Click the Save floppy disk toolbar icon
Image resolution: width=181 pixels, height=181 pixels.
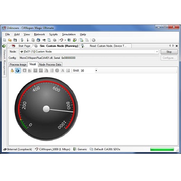15,40
